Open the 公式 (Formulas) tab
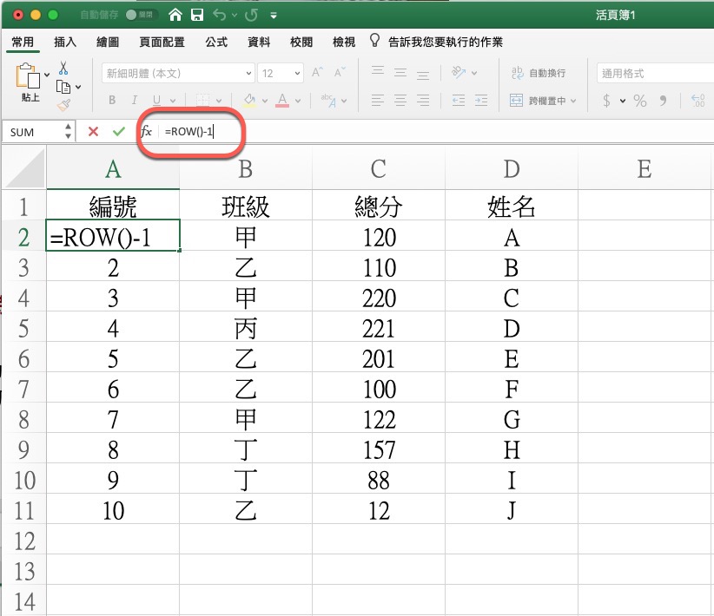The width and height of the screenshot is (714, 616). click(x=216, y=42)
